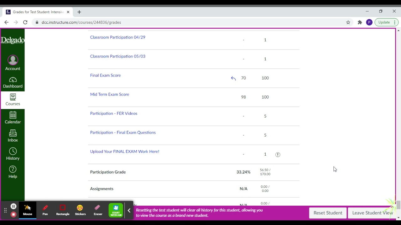Screen dimensions: 401x225
Task: Open the Stickers emoji tool
Action: pyautogui.click(x=80, y=210)
